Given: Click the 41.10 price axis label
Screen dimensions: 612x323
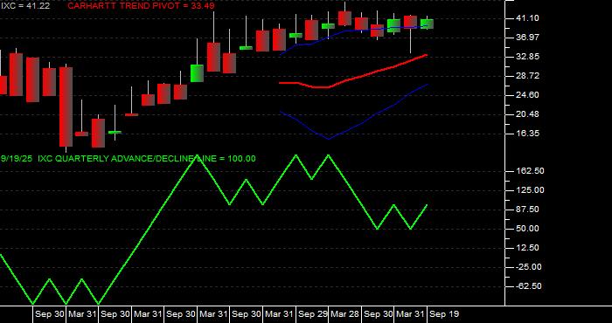Looking at the screenshot, I should [x=518, y=18].
